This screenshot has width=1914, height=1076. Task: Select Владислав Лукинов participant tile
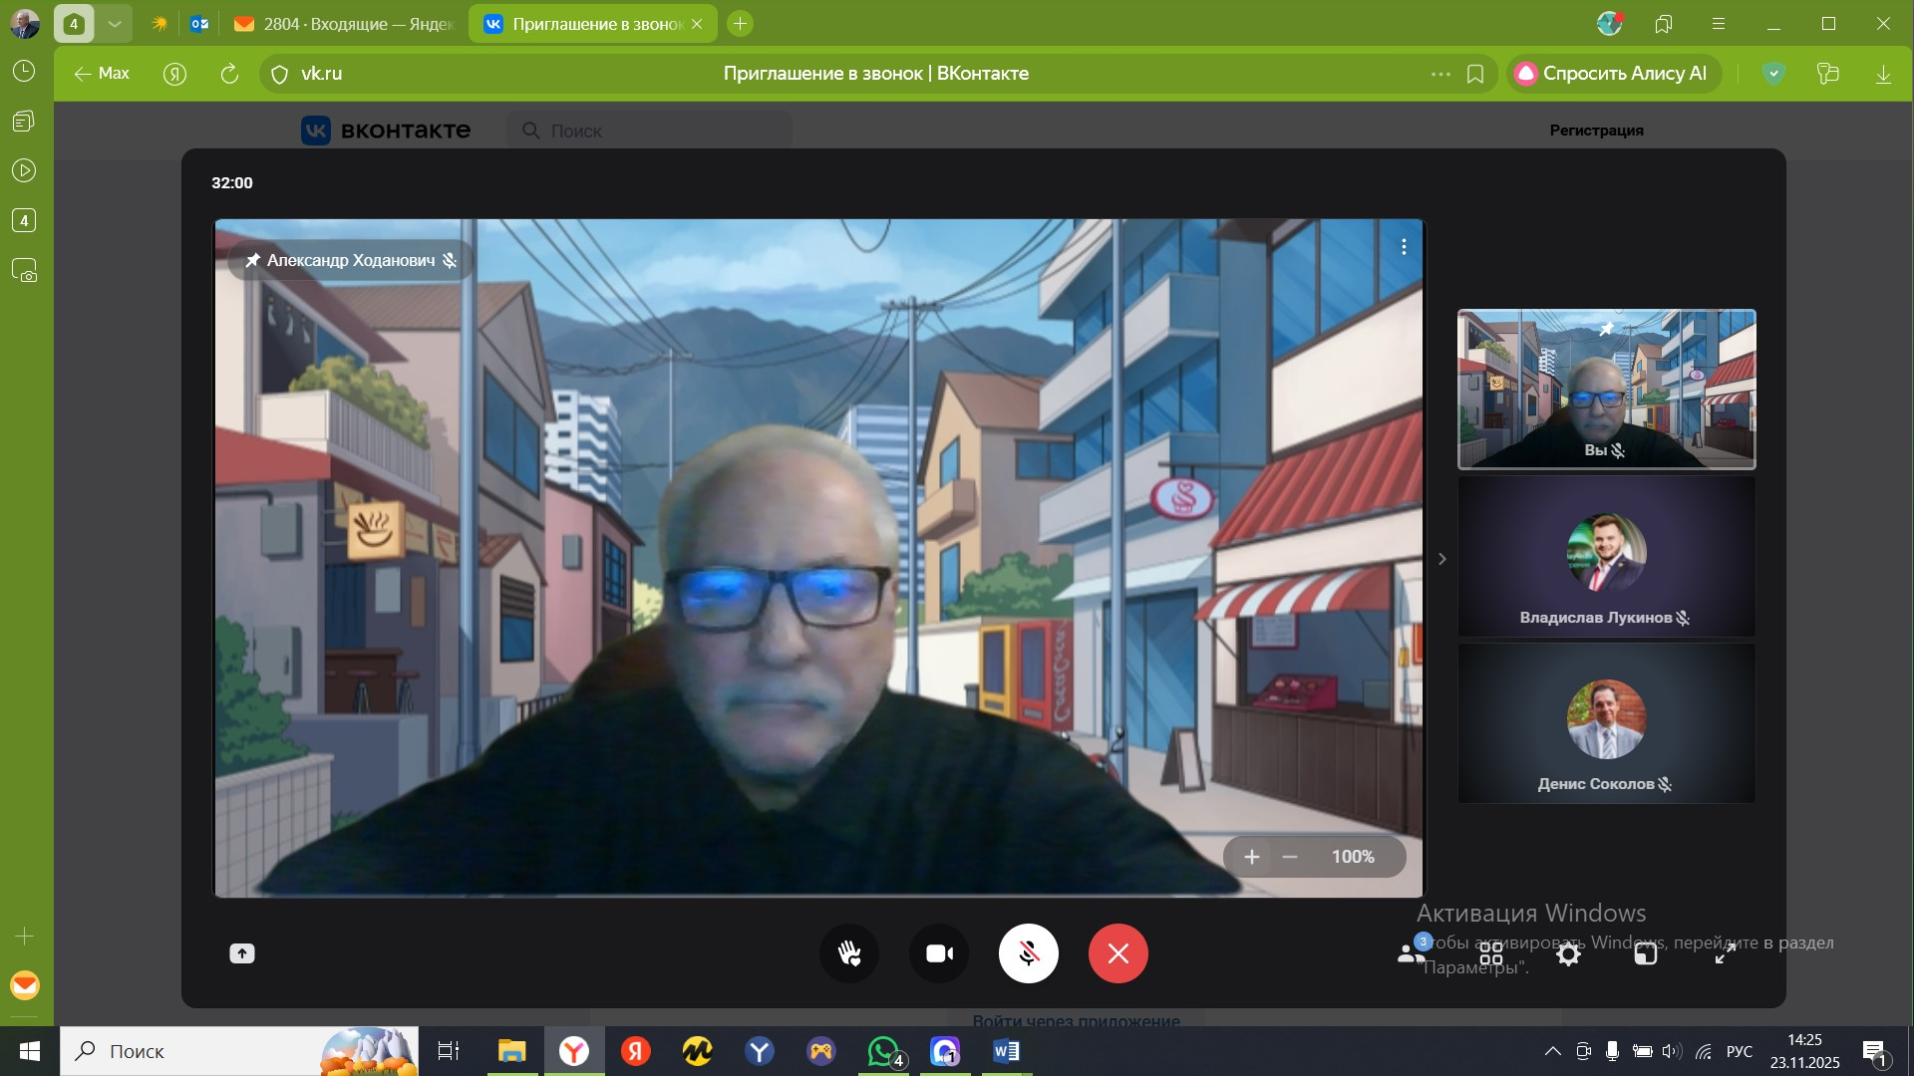(x=1606, y=556)
